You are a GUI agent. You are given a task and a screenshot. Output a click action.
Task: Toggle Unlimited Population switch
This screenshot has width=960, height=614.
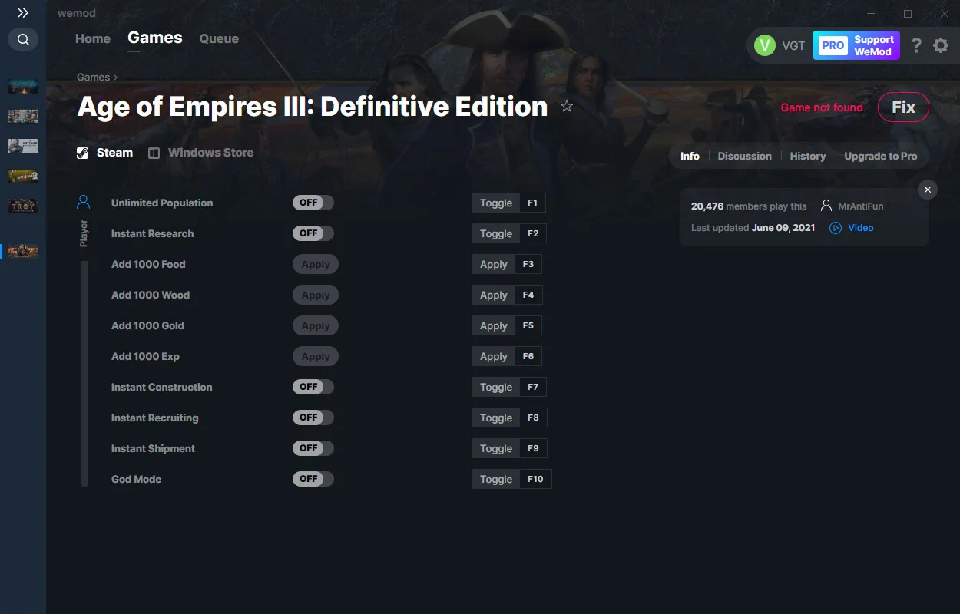(313, 203)
